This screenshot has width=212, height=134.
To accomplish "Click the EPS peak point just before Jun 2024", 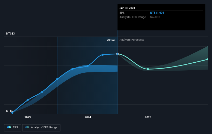I will point(103,55).
